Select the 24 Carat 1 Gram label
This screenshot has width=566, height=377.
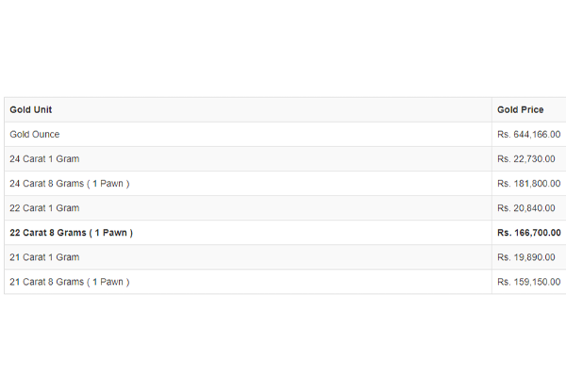[x=44, y=159]
